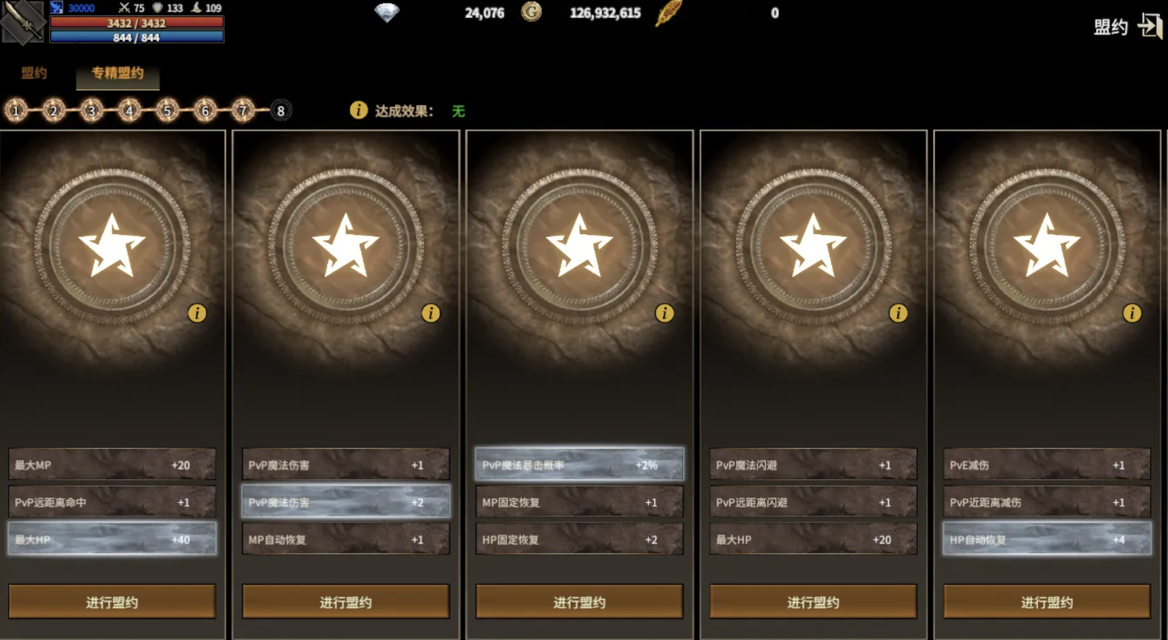Select stage 8 in progress track
Image resolution: width=1168 pixels, height=640 pixels.
(281, 111)
